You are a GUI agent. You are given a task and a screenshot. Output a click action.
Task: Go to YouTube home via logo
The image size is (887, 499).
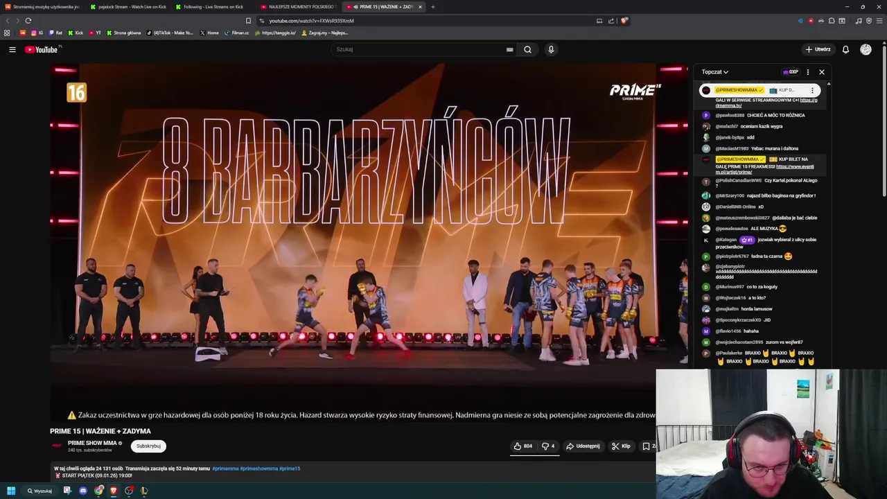pyautogui.click(x=43, y=49)
